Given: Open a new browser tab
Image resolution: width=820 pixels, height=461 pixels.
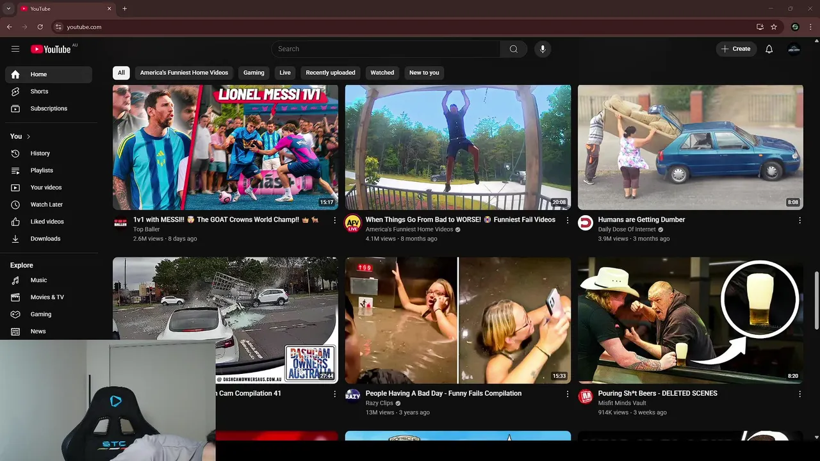Looking at the screenshot, I should tap(124, 8).
